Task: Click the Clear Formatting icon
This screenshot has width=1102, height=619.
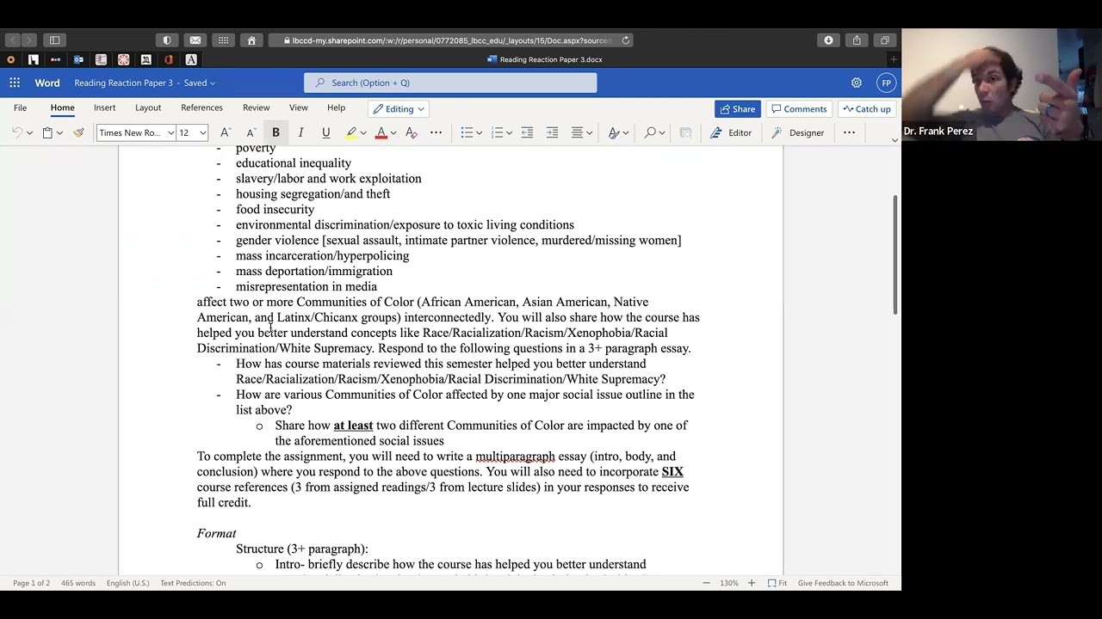Action: tap(411, 132)
